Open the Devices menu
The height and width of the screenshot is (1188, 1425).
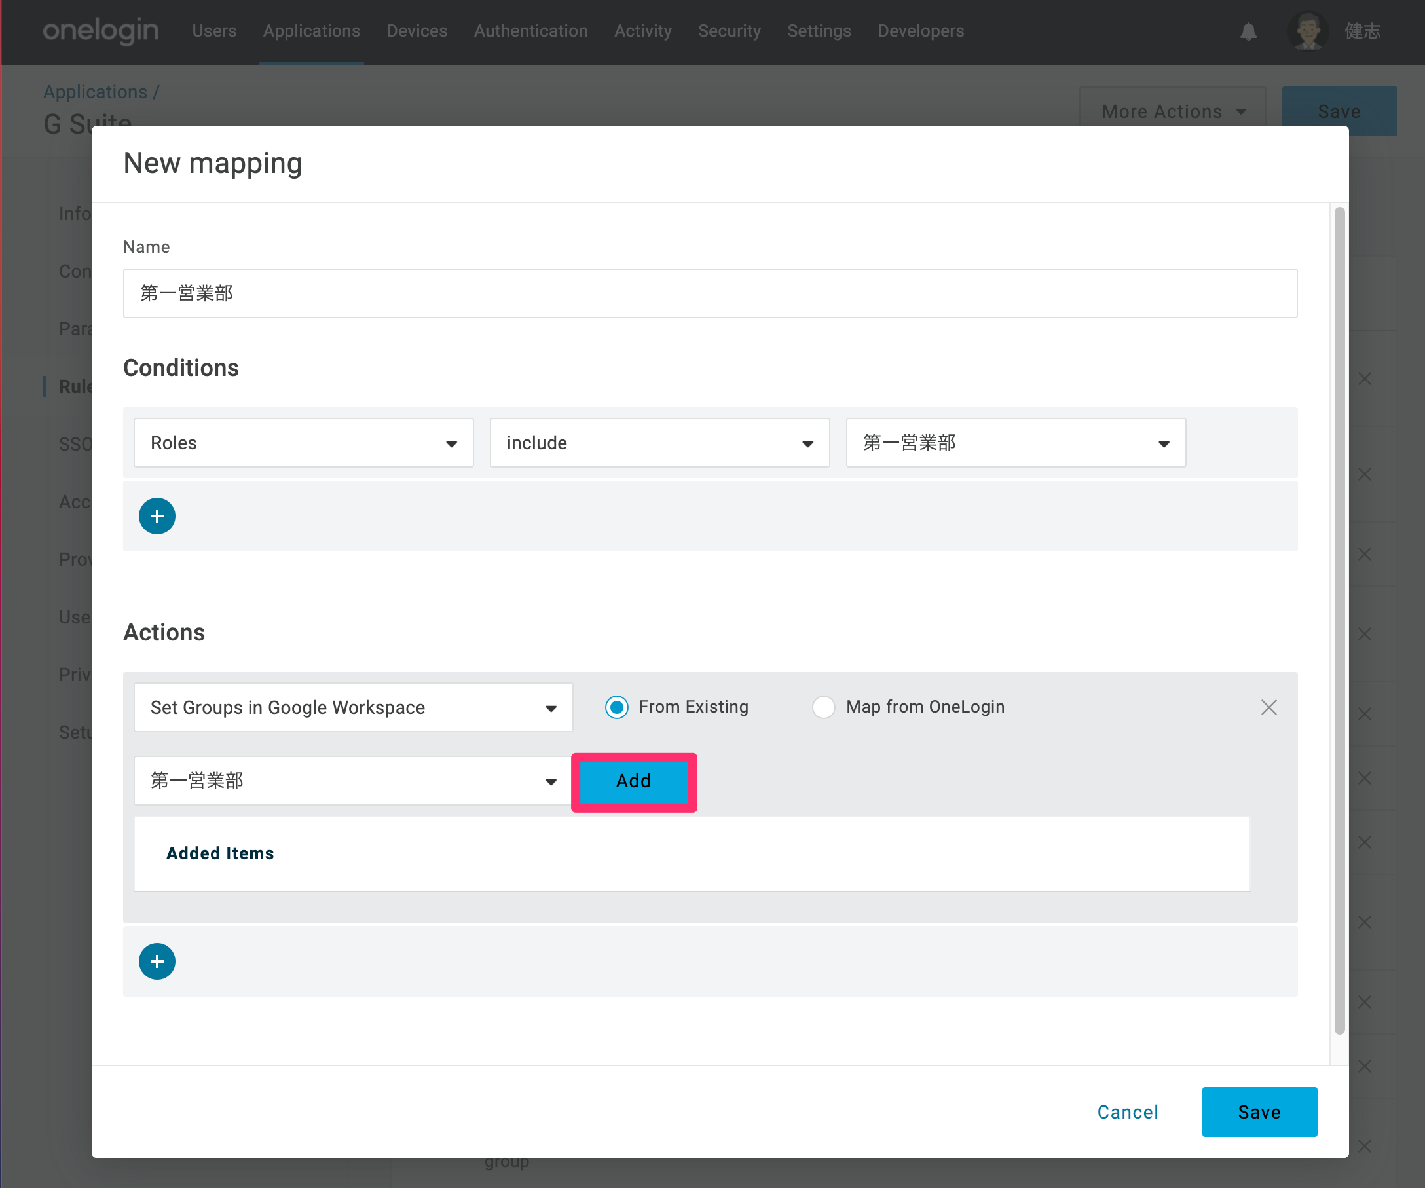coord(416,31)
